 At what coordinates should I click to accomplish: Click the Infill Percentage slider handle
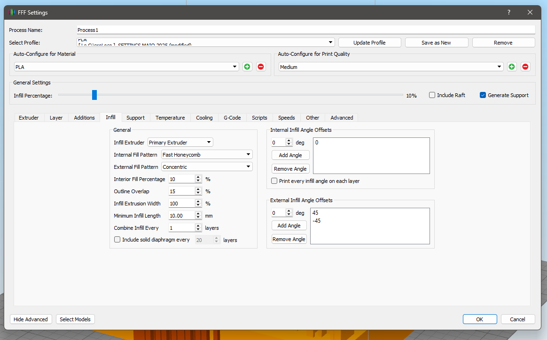coord(94,95)
